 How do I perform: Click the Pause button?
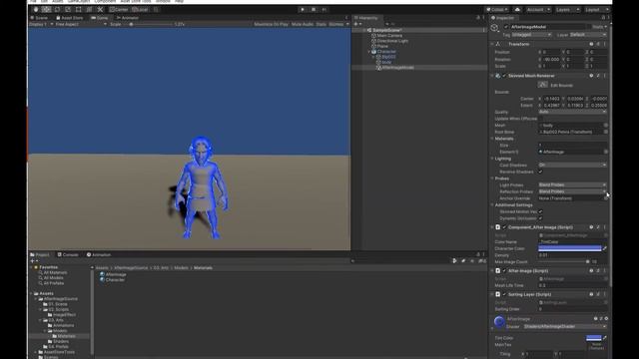[314, 9]
